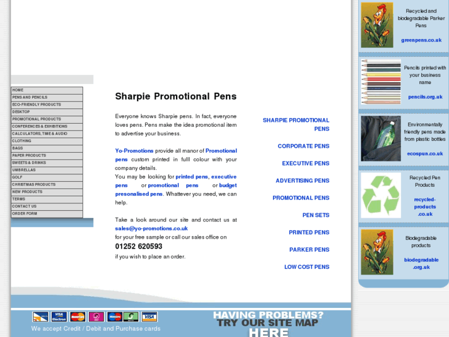Select Christmas Products menu item
The width and height of the screenshot is (449, 337).
(47, 185)
